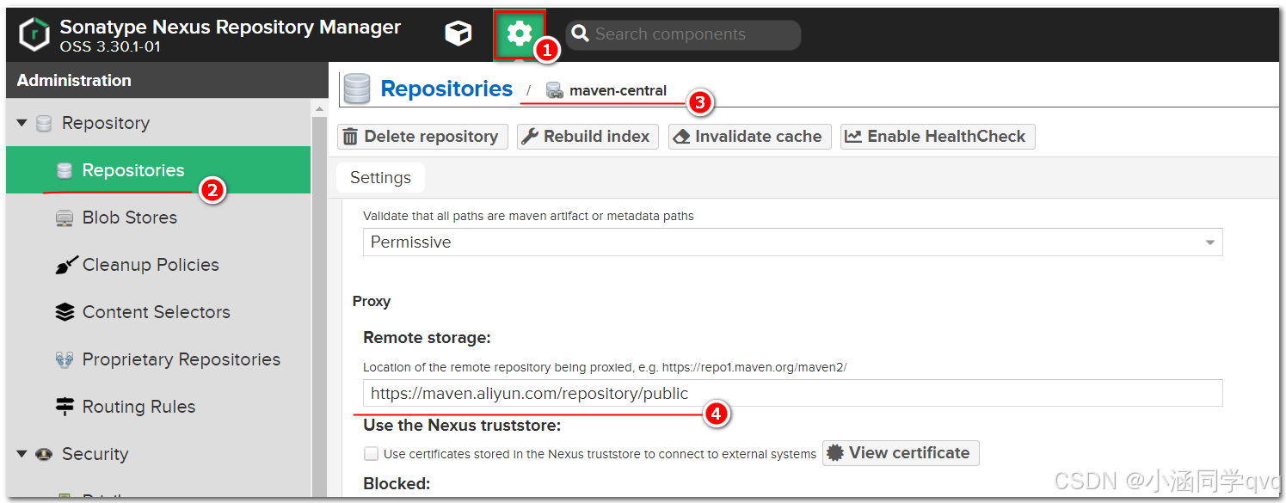Click the layout policy dropdown arrow
The width and height of the screenshot is (1286, 503).
1210,242
